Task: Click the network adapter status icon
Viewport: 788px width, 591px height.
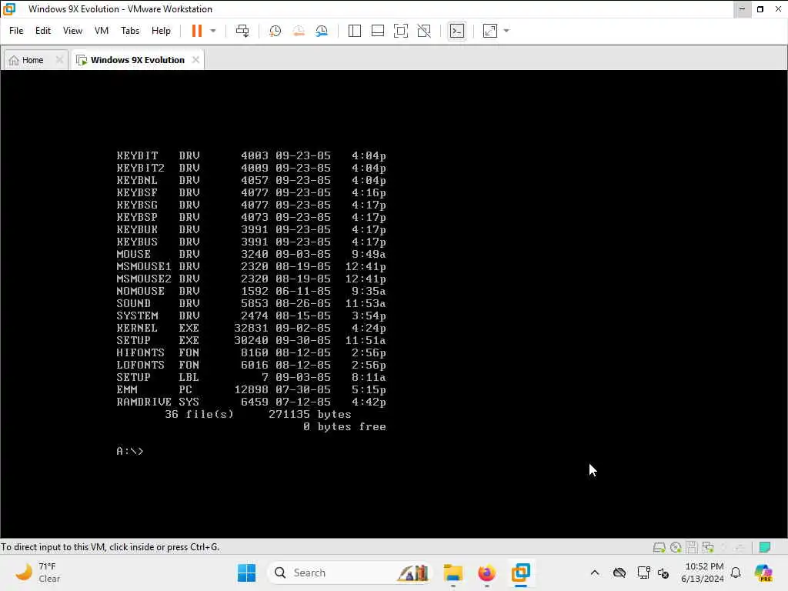Action: (x=708, y=547)
